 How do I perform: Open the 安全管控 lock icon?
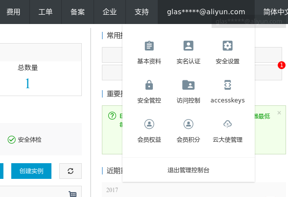tap(149, 85)
